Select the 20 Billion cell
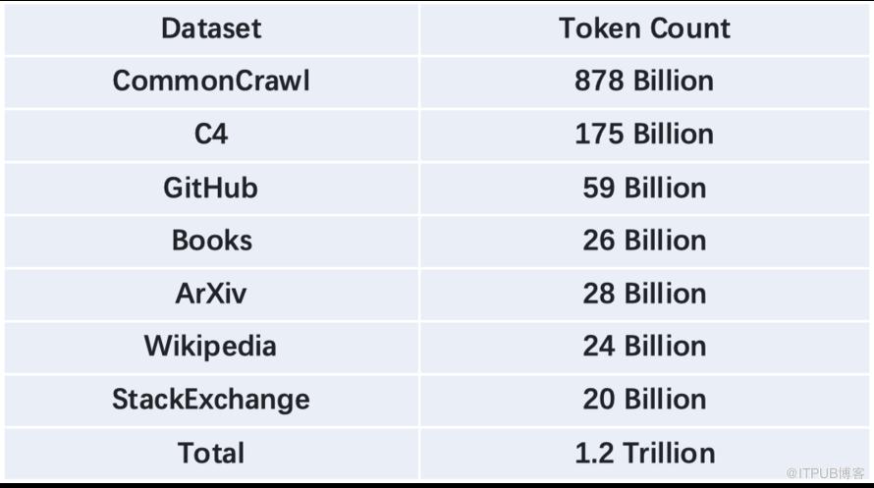 pyautogui.click(x=644, y=400)
